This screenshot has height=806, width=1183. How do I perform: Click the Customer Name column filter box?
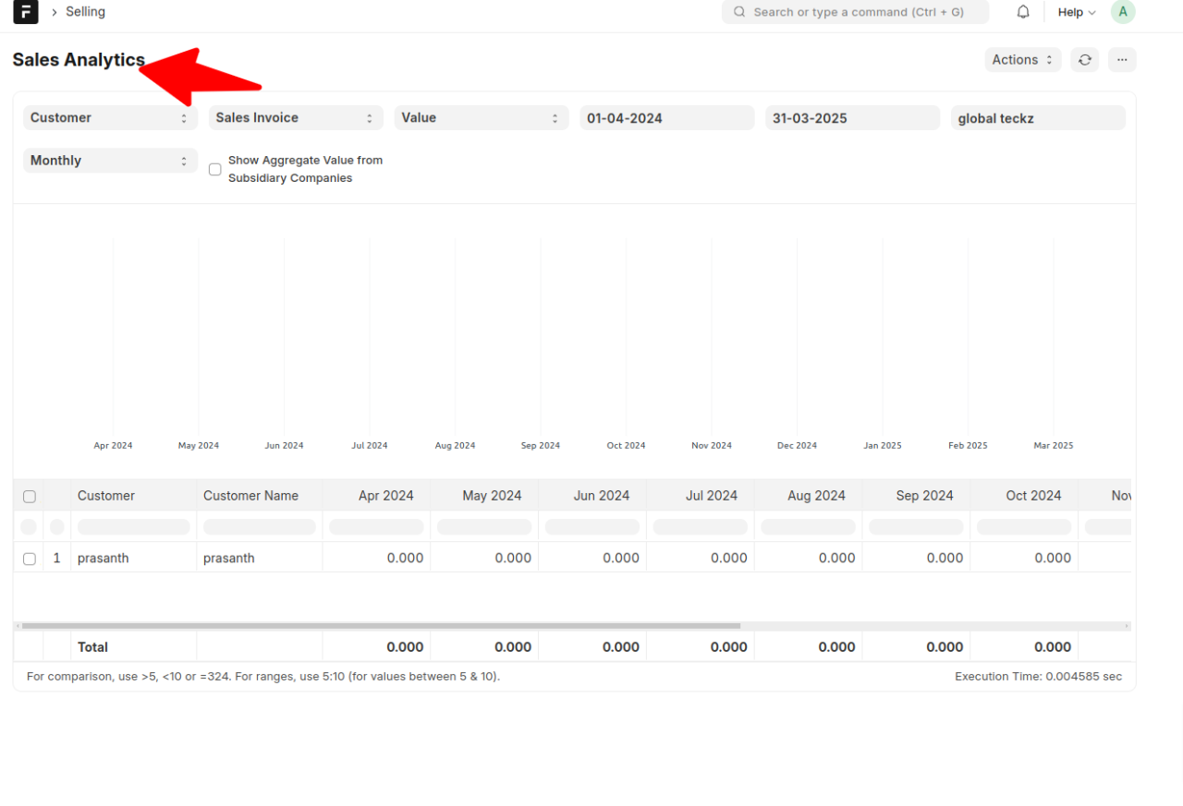tap(260, 527)
